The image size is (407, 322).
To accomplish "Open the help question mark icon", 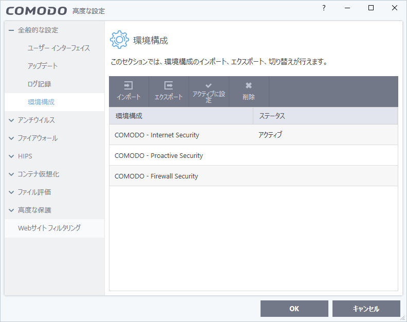I will pyautogui.click(x=324, y=8).
